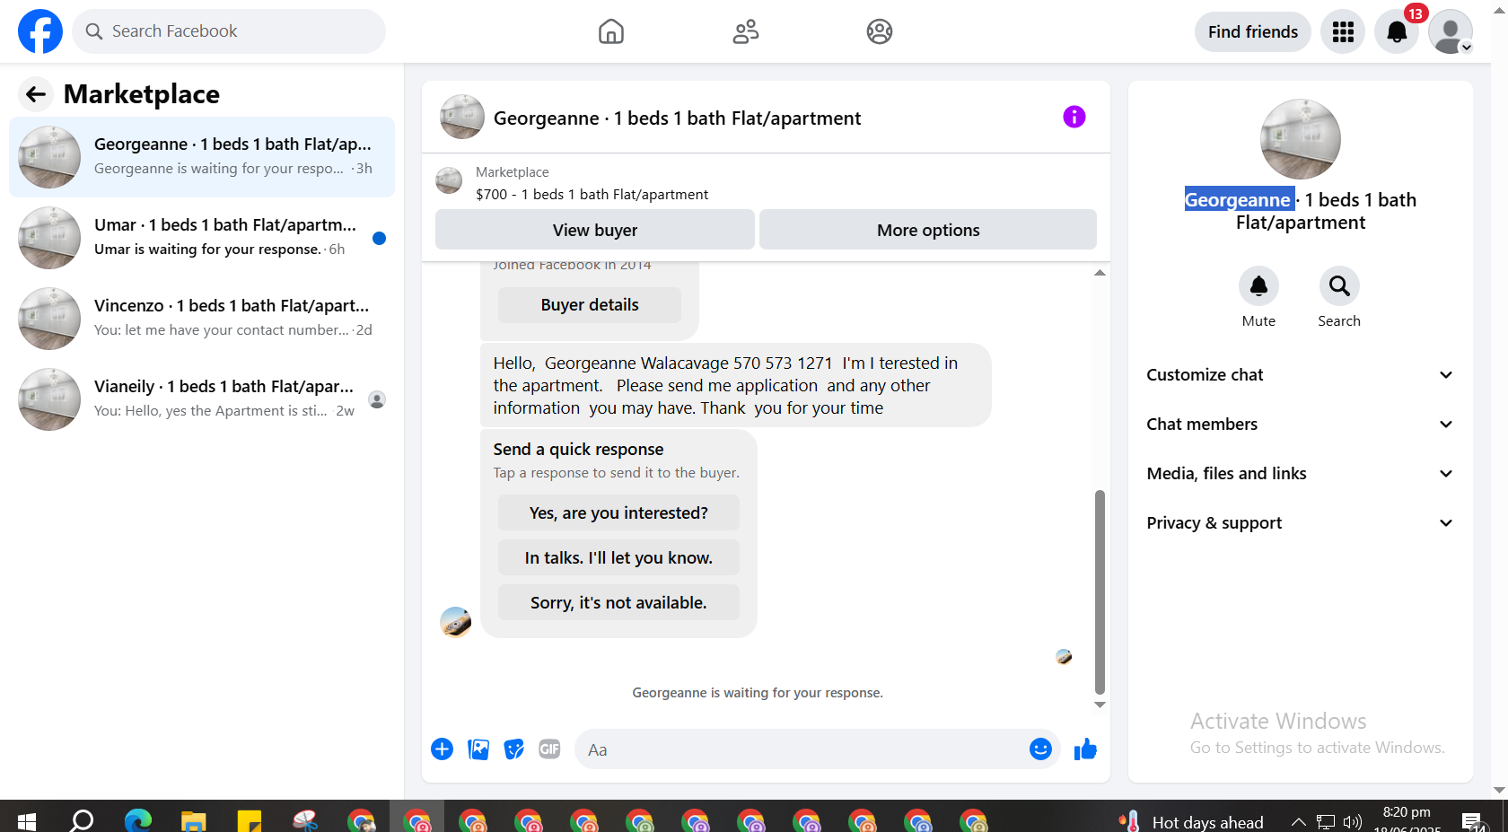Click the chat scrollbar up arrow
This screenshot has height=832, width=1508.
(1100, 272)
